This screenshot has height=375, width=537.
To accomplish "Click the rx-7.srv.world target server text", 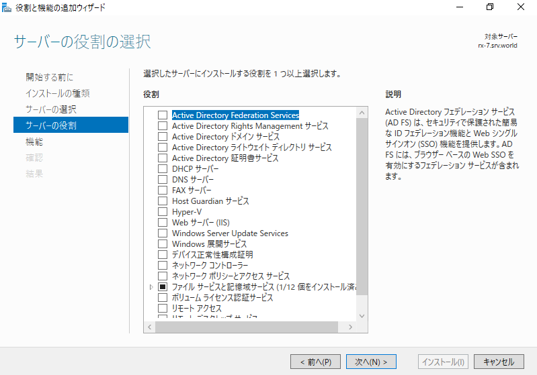I will coord(497,46).
